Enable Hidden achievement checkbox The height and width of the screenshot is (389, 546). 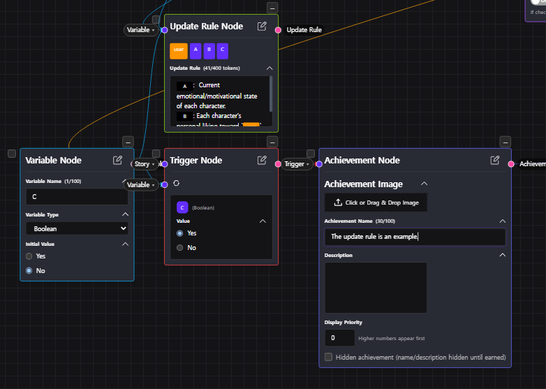point(328,357)
